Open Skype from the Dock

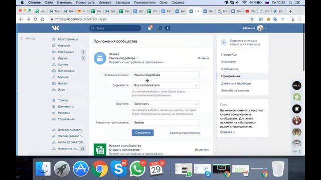pos(118,169)
